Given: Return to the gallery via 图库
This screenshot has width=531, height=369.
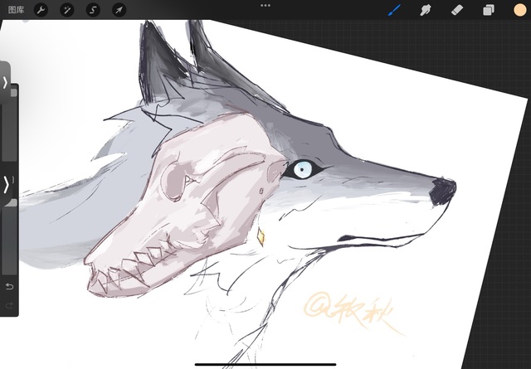Looking at the screenshot, I should pos(15,10).
